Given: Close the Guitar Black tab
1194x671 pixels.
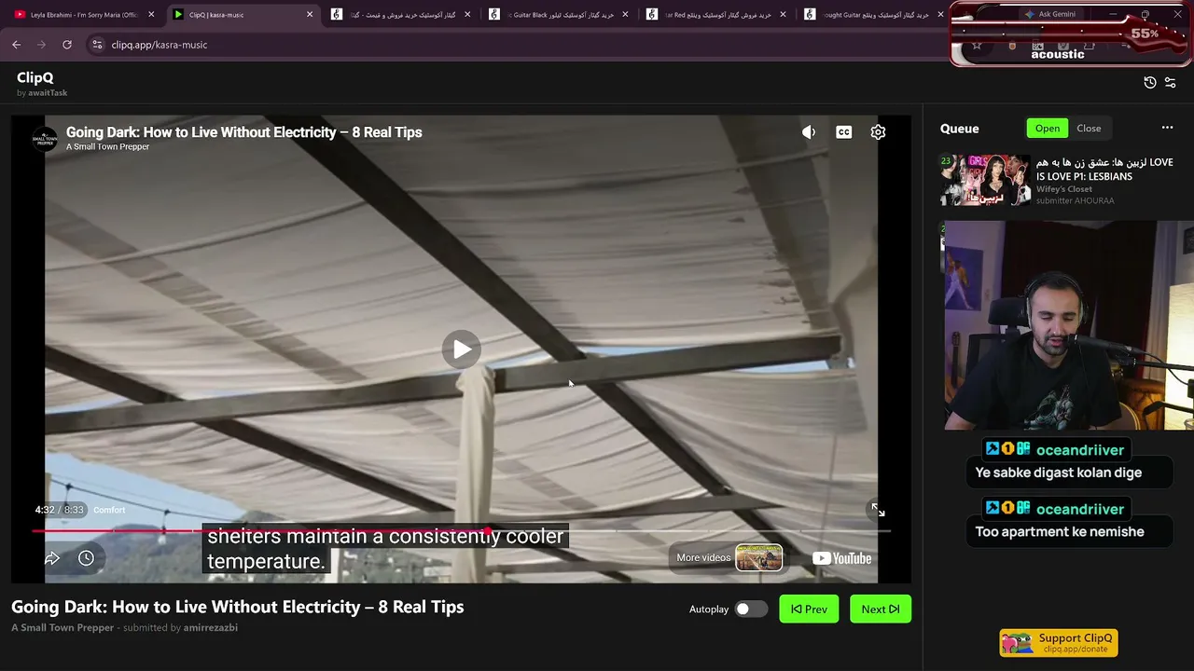Looking at the screenshot, I should [625, 14].
